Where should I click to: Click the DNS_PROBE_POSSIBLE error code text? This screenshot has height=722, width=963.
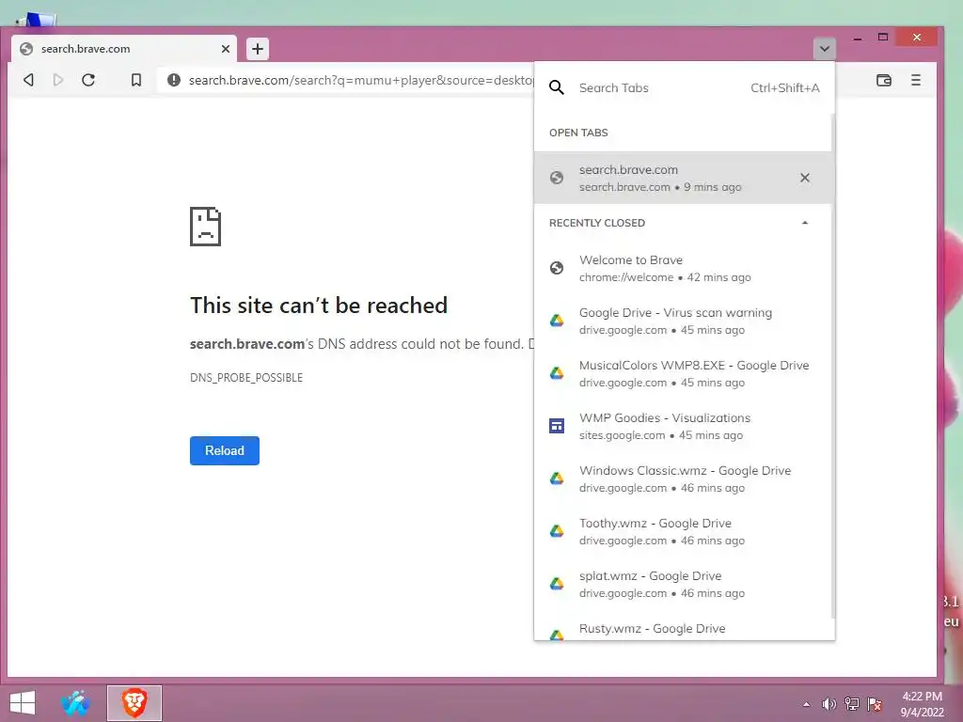pyautogui.click(x=246, y=378)
